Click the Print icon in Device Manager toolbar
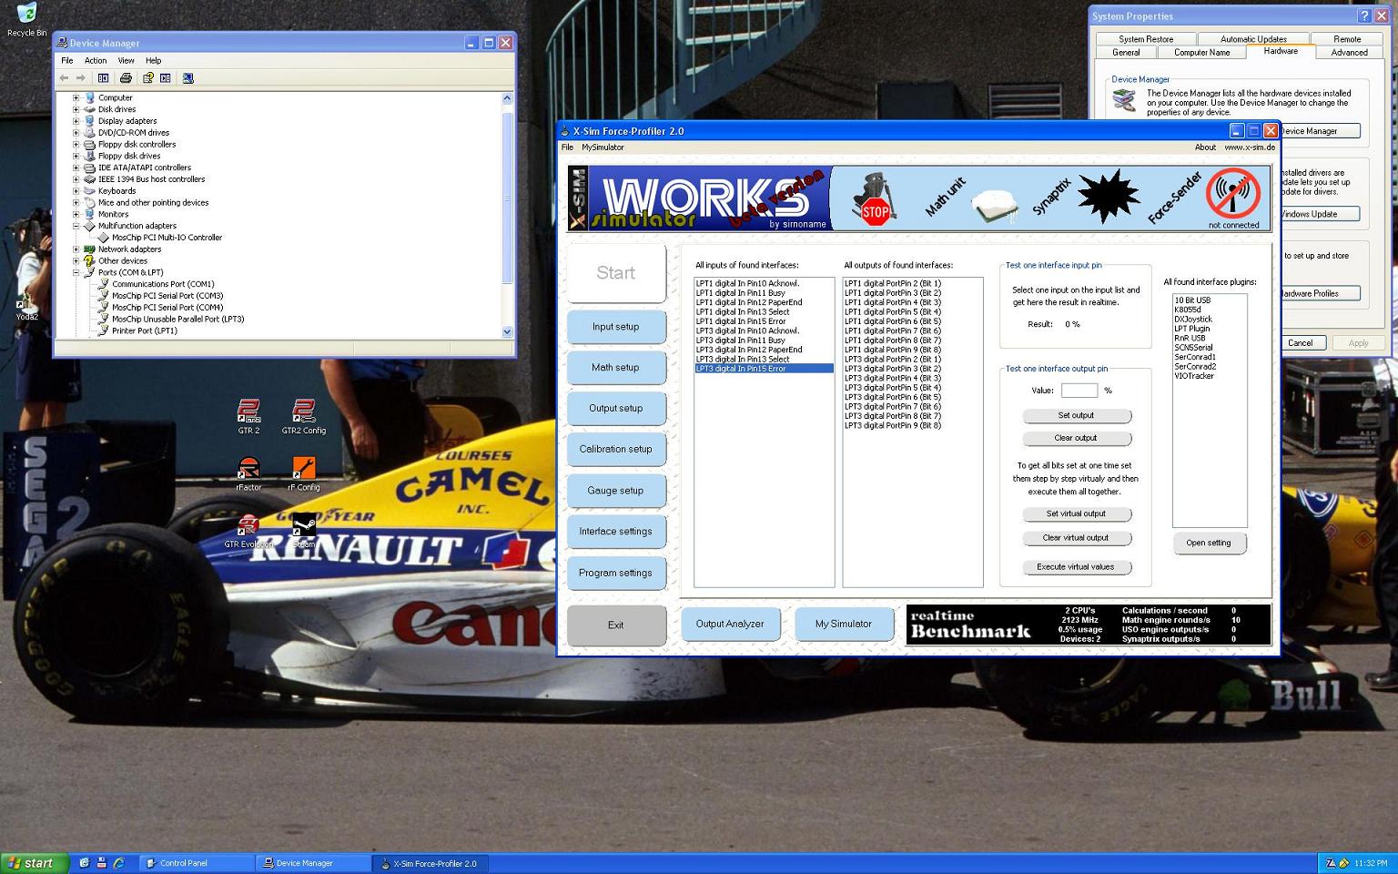1398x874 pixels. [126, 78]
